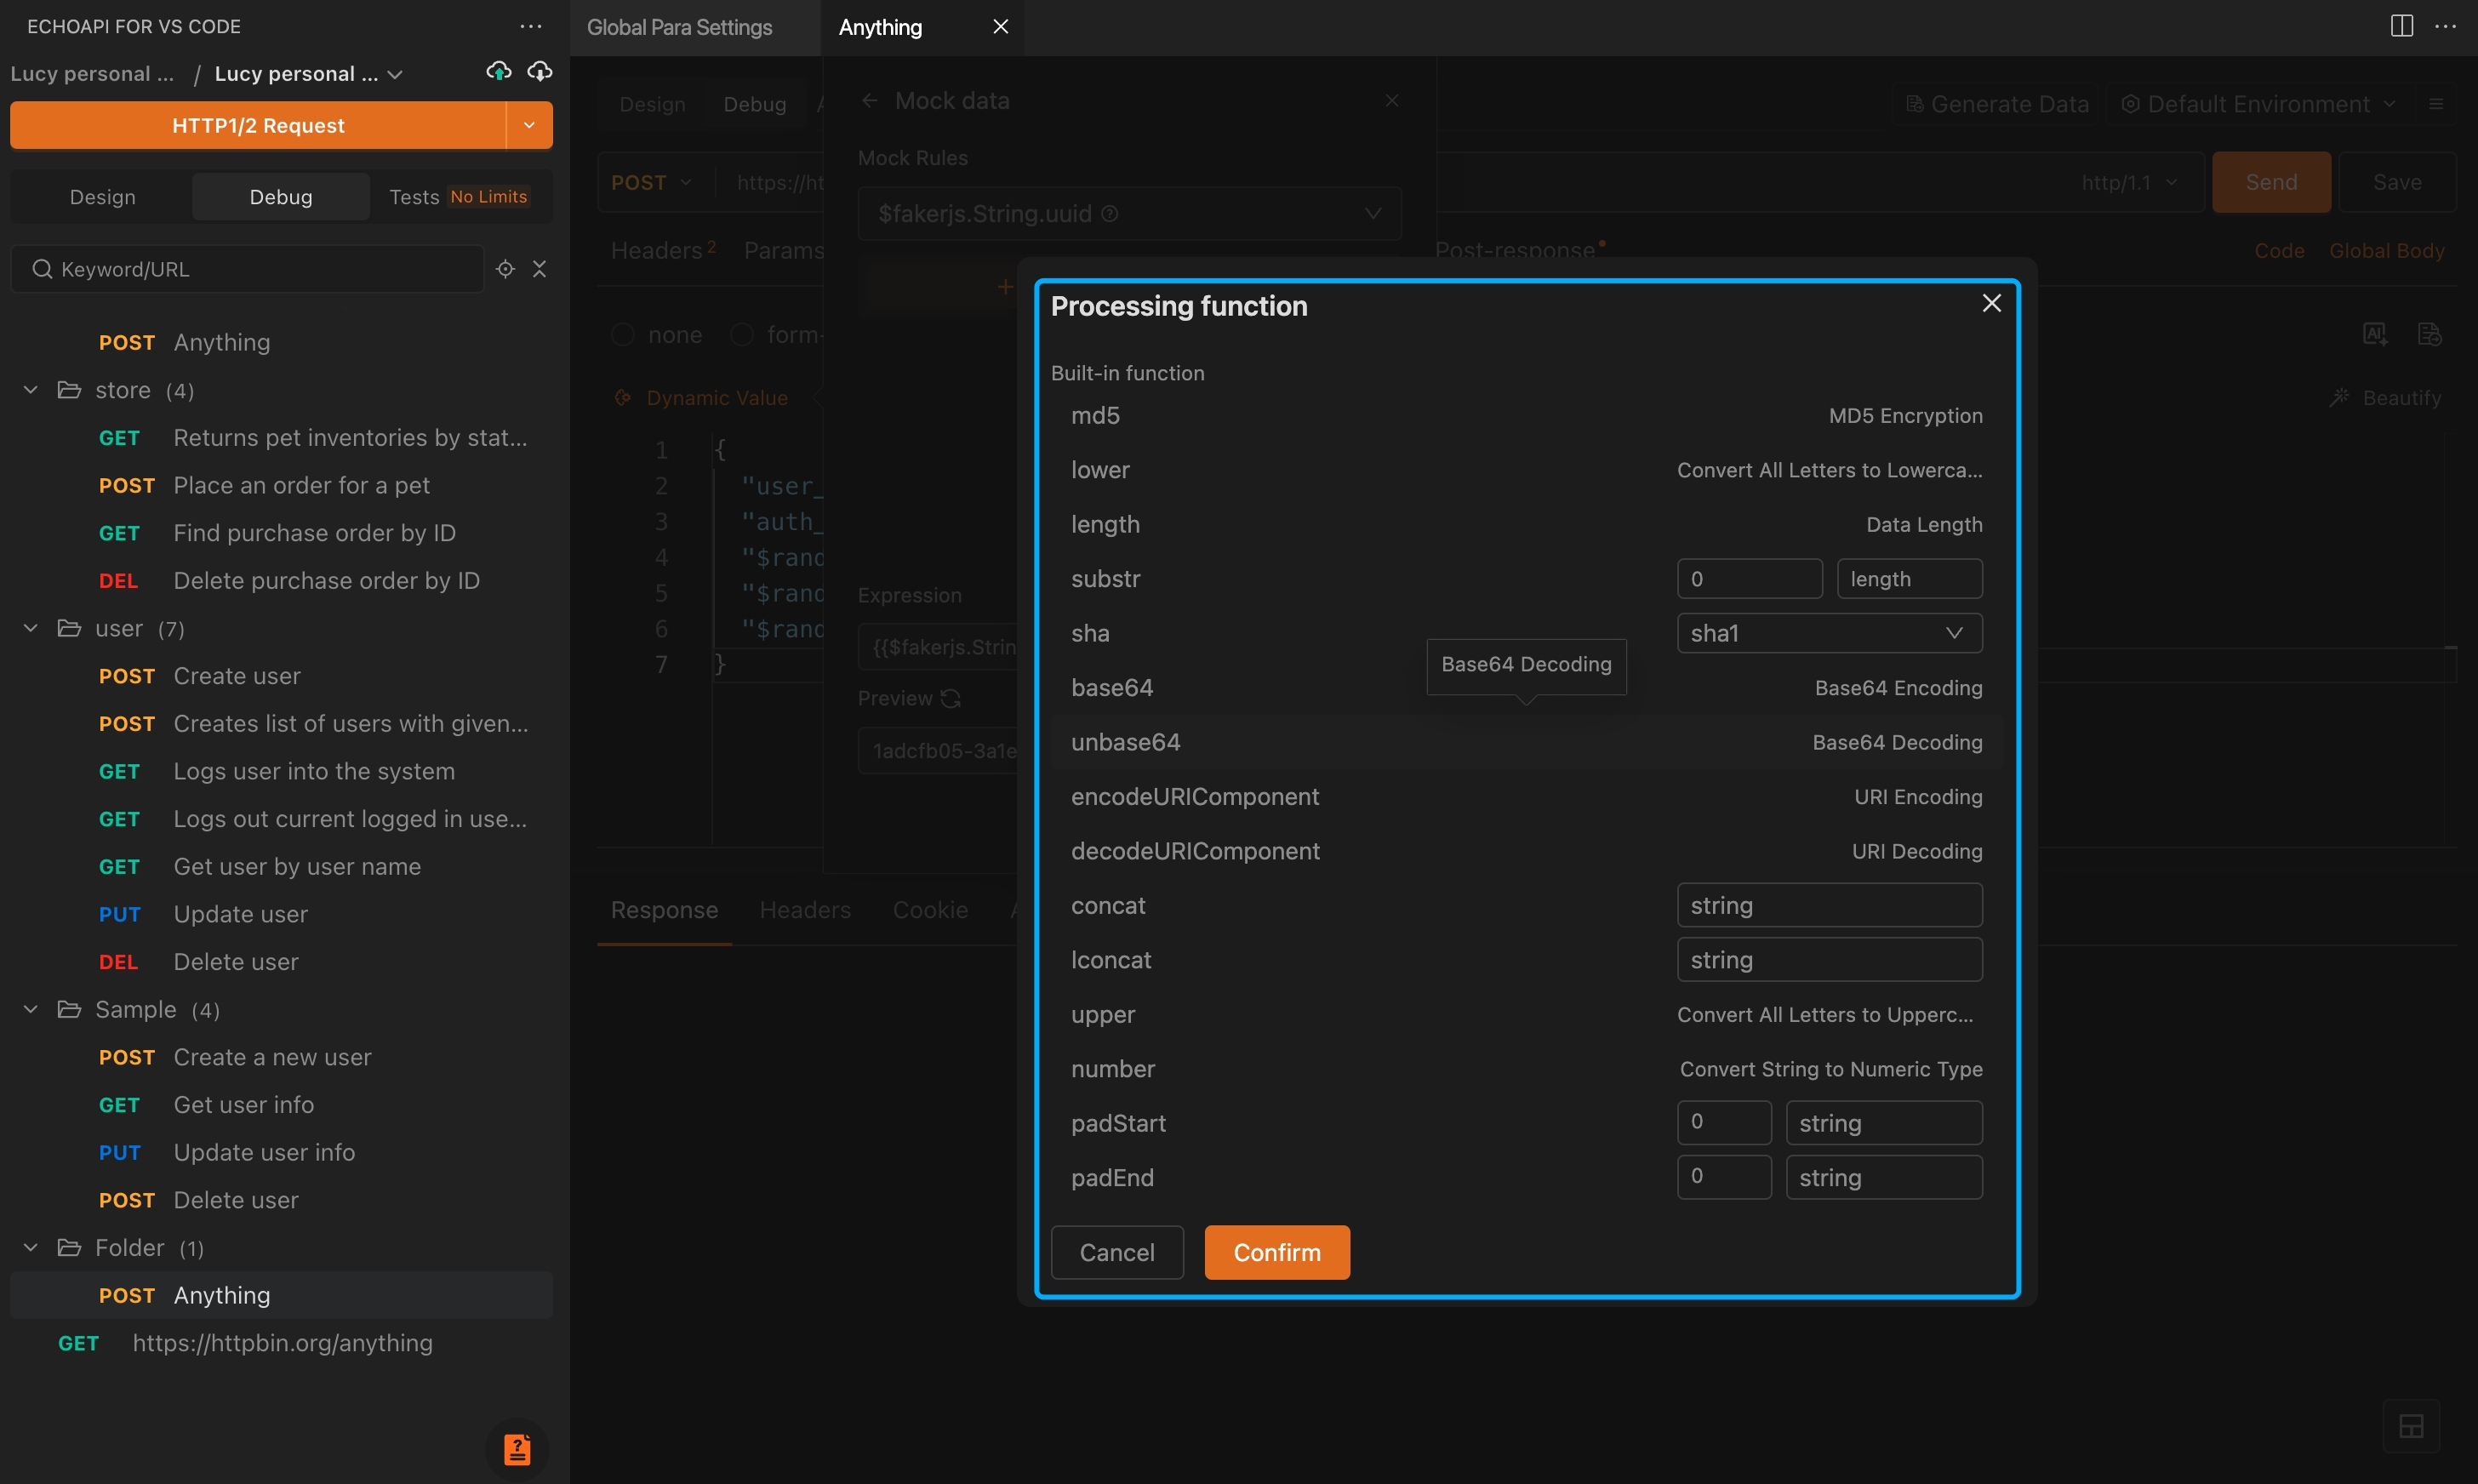
Task: Close the Processing function dialog
Action: point(1991,303)
